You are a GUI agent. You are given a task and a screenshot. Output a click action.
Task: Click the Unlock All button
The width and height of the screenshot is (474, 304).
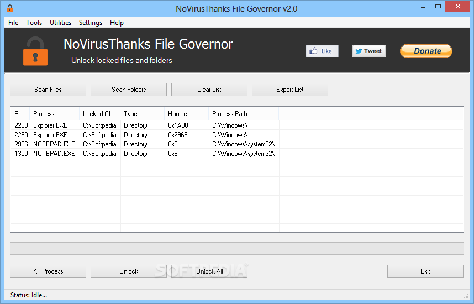click(x=209, y=271)
